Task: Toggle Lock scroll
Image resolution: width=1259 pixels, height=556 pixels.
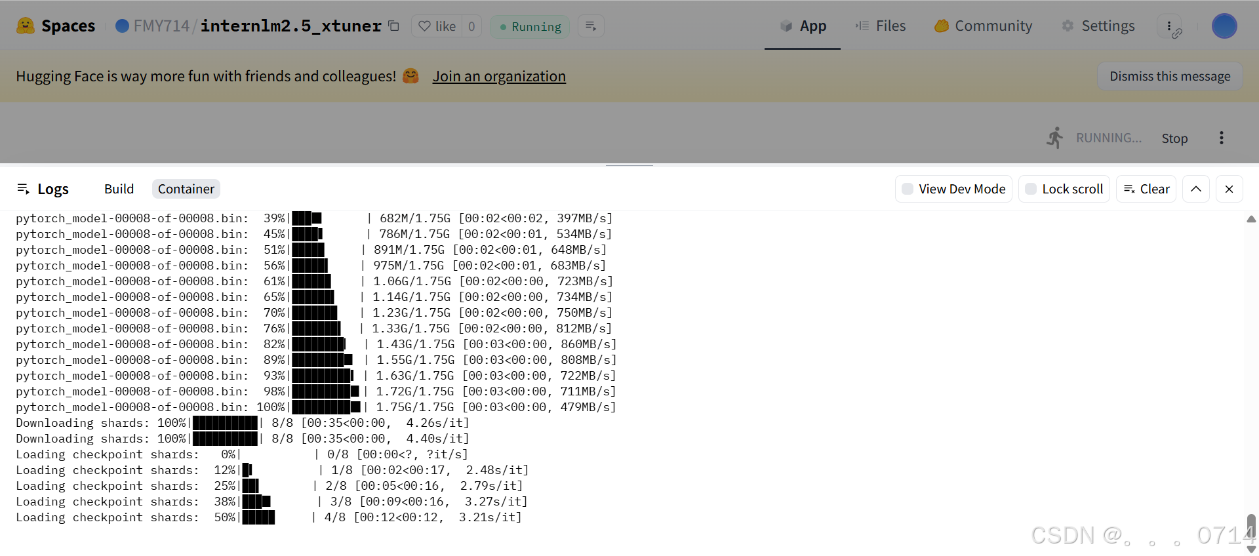Action: pos(1064,189)
